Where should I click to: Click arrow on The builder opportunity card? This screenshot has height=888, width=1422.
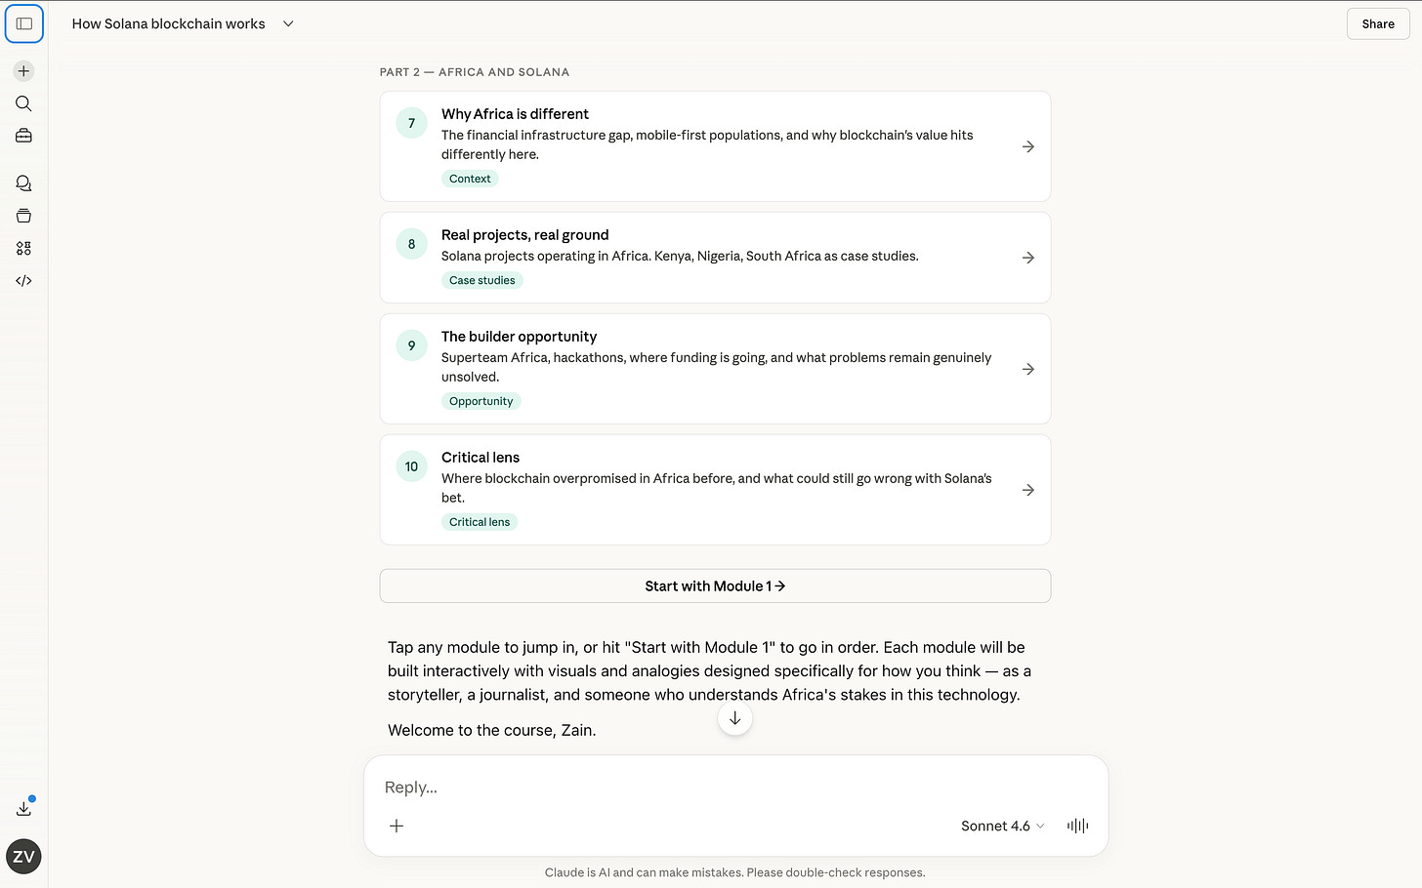[1028, 369]
